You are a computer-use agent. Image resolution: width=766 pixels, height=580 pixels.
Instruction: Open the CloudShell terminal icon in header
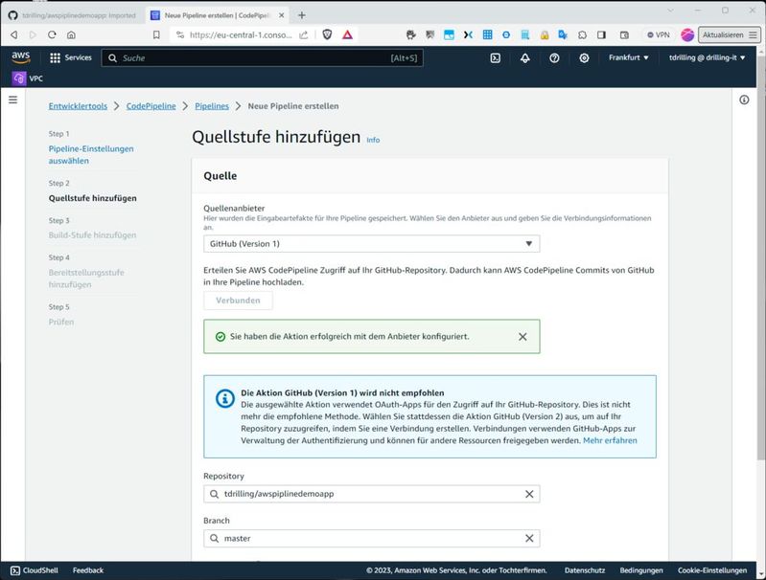pos(495,58)
